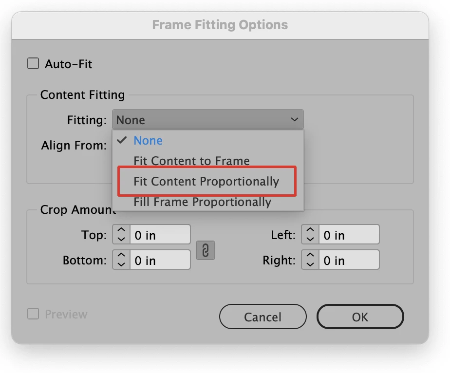Decrease the Bottom crop stepper down arrow
This screenshot has height=373, width=450.
(121, 264)
